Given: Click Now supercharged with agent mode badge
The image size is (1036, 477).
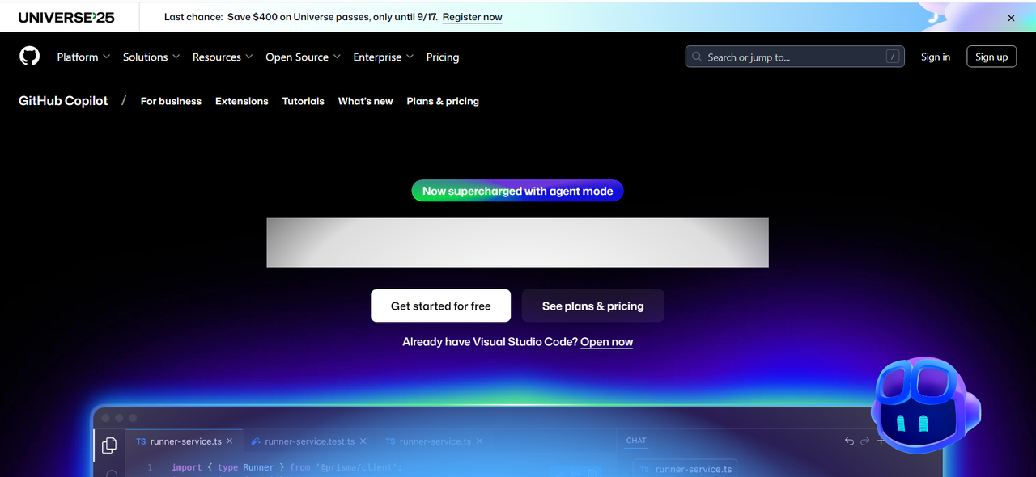Looking at the screenshot, I should point(518,191).
